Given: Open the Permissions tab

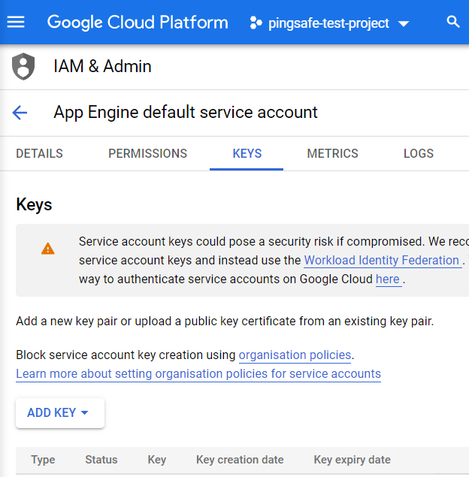Looking at the screenshot, I should click(x=147, y=153).
